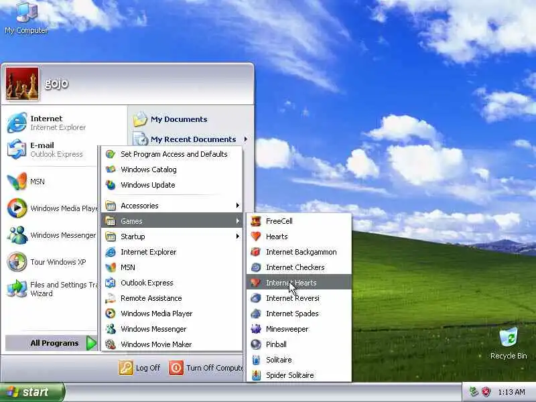Click the Turn Off Computer button
536x402 pixels.
click(206, 368)
